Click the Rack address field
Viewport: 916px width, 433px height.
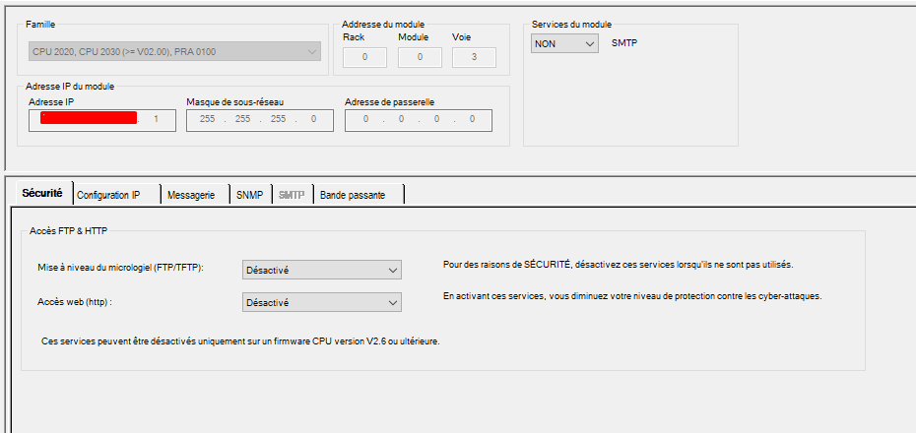(x=365, y=58)
